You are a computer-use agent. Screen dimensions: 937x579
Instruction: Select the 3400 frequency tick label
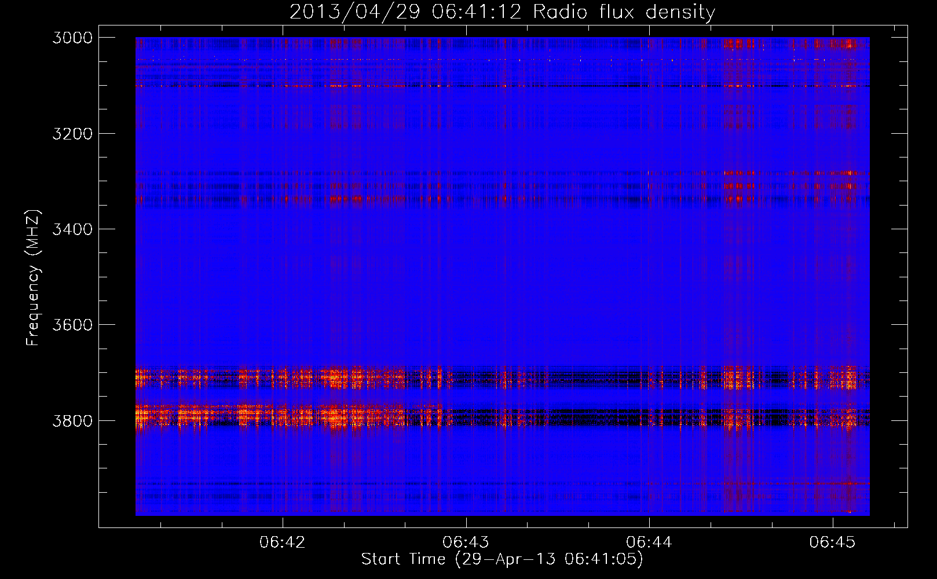tap(72, 229)
